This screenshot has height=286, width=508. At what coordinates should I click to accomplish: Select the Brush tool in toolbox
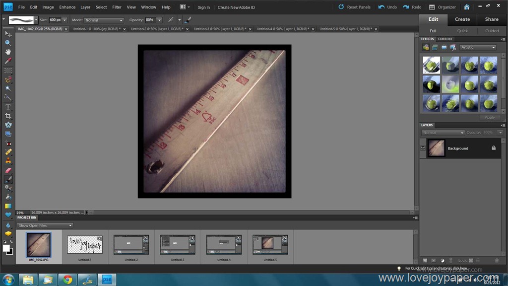8,179
